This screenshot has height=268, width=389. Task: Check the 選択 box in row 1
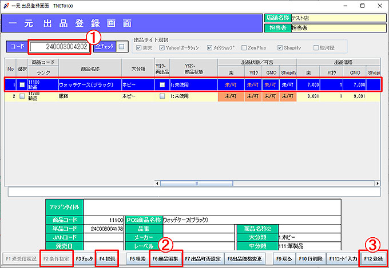coord(22,85)
